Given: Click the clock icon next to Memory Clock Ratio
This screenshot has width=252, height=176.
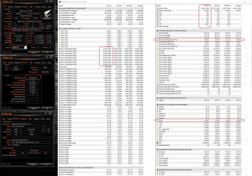Looking at the screenshot, I should pyautogui.click(x=157, y=11).
